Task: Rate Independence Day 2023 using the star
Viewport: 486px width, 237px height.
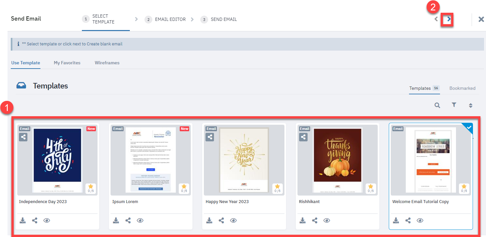Action: tap(91, 186)
